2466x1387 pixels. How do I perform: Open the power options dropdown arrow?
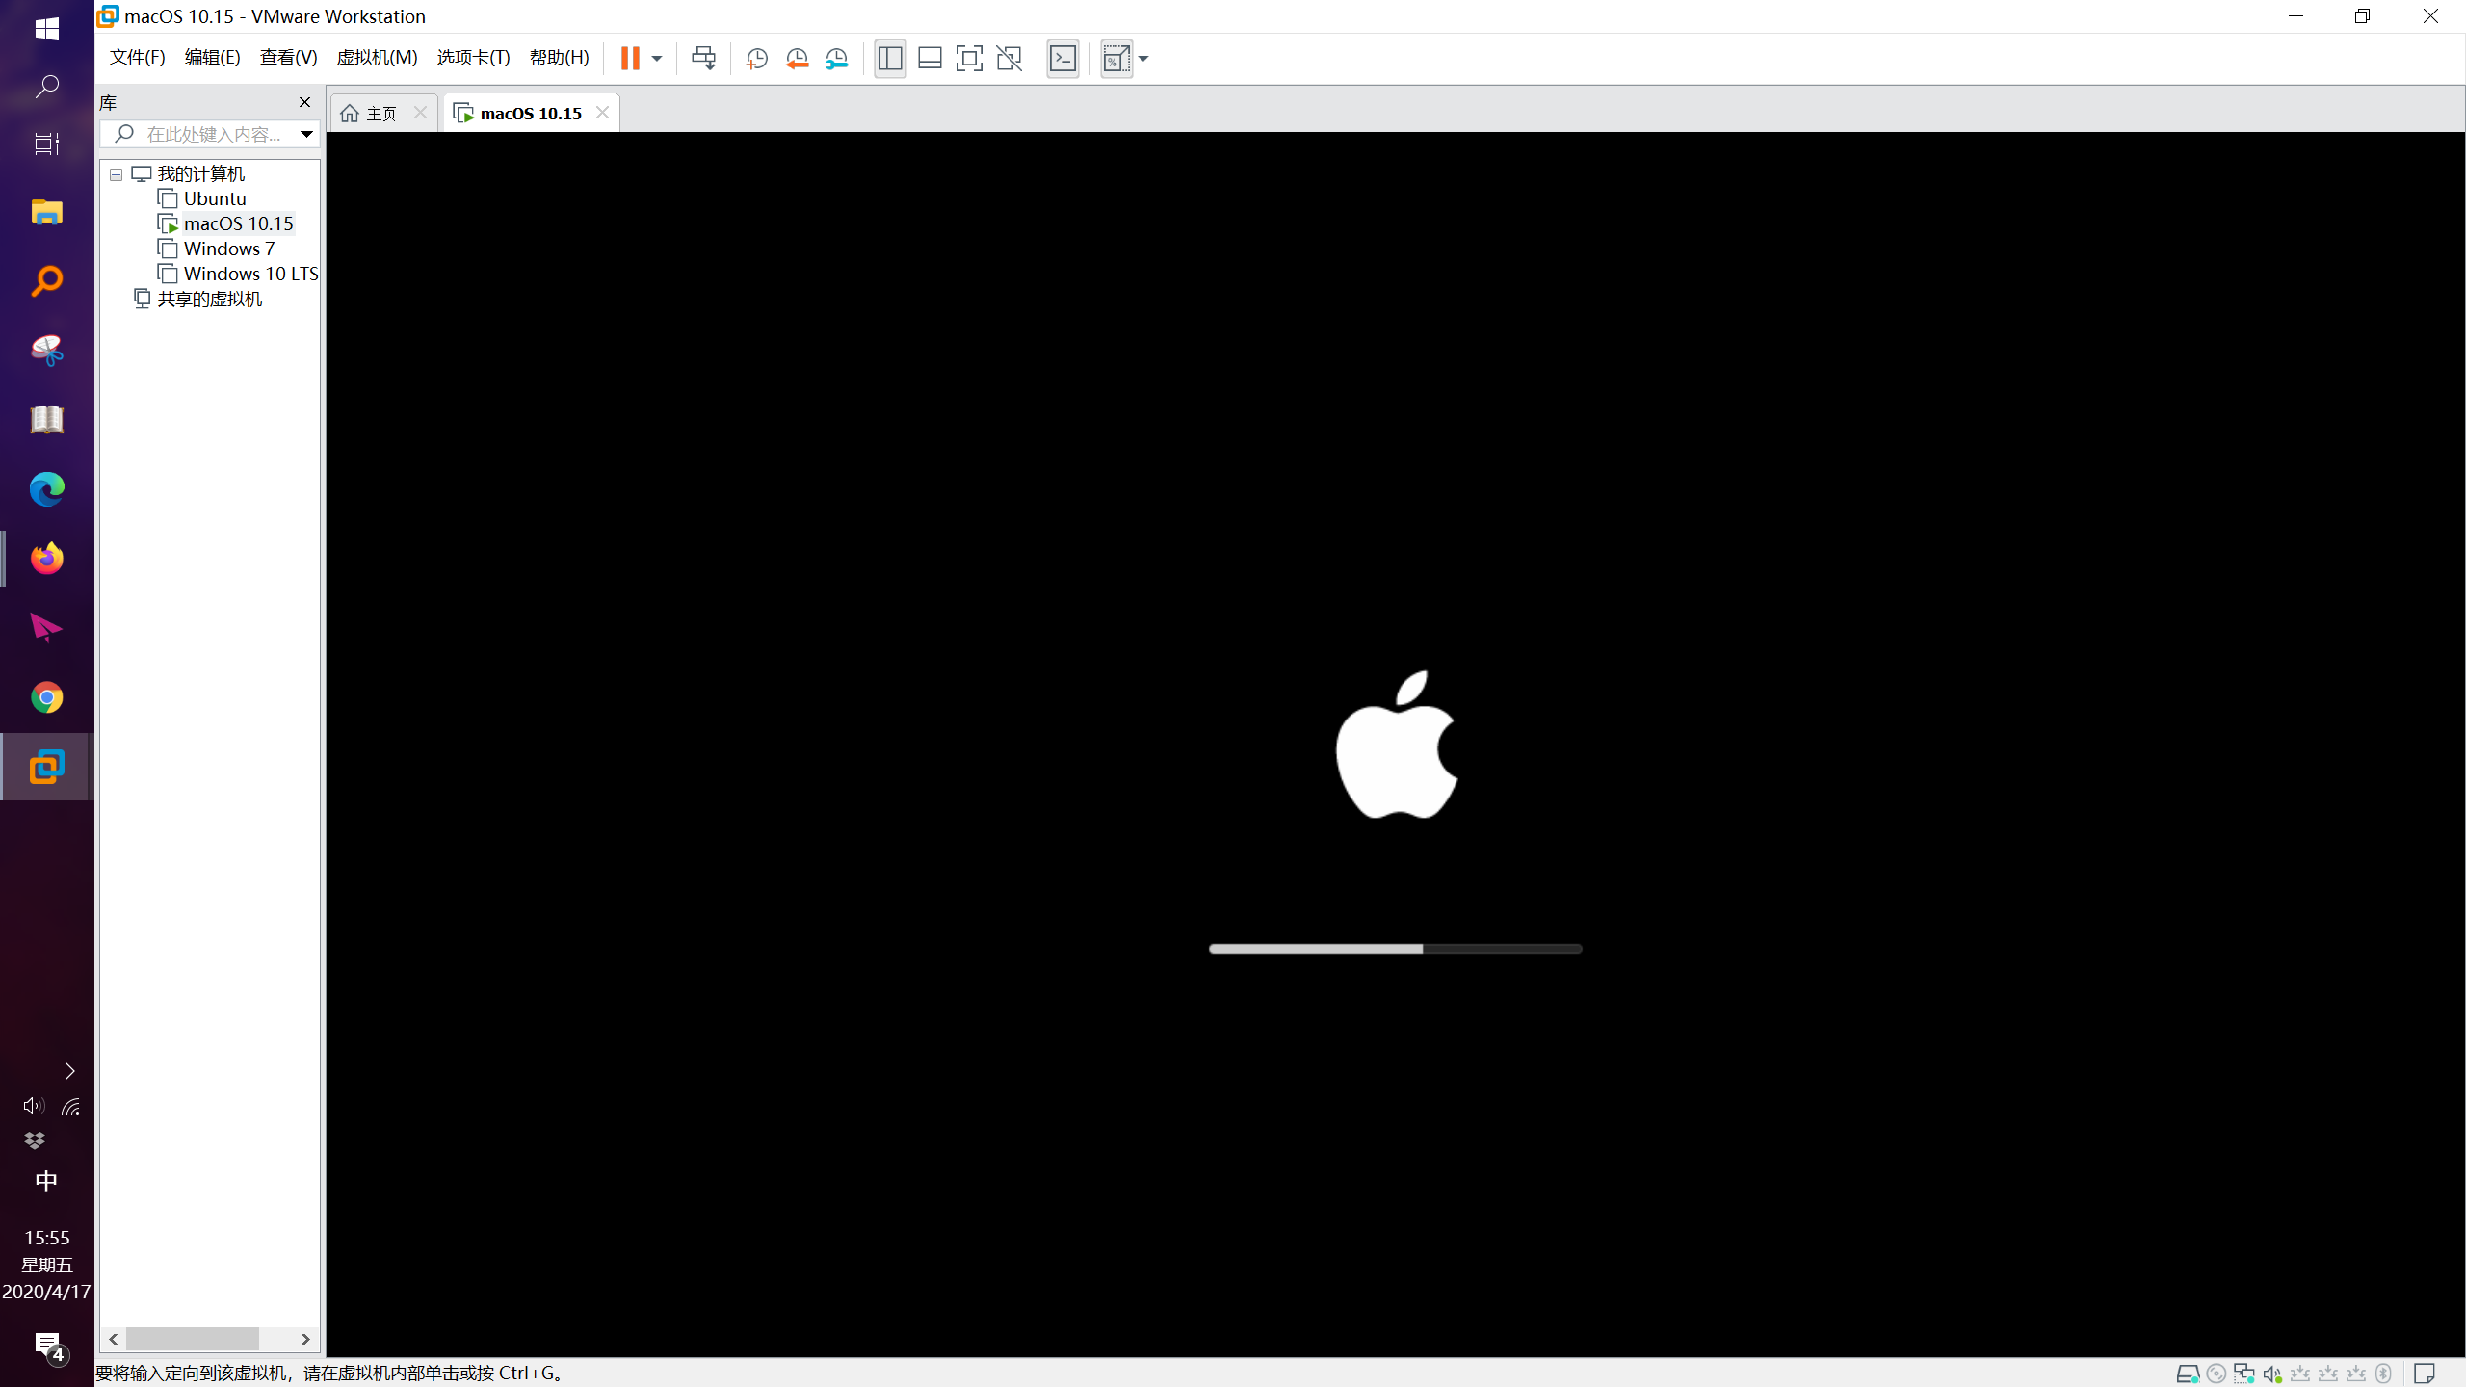point(657,59)
